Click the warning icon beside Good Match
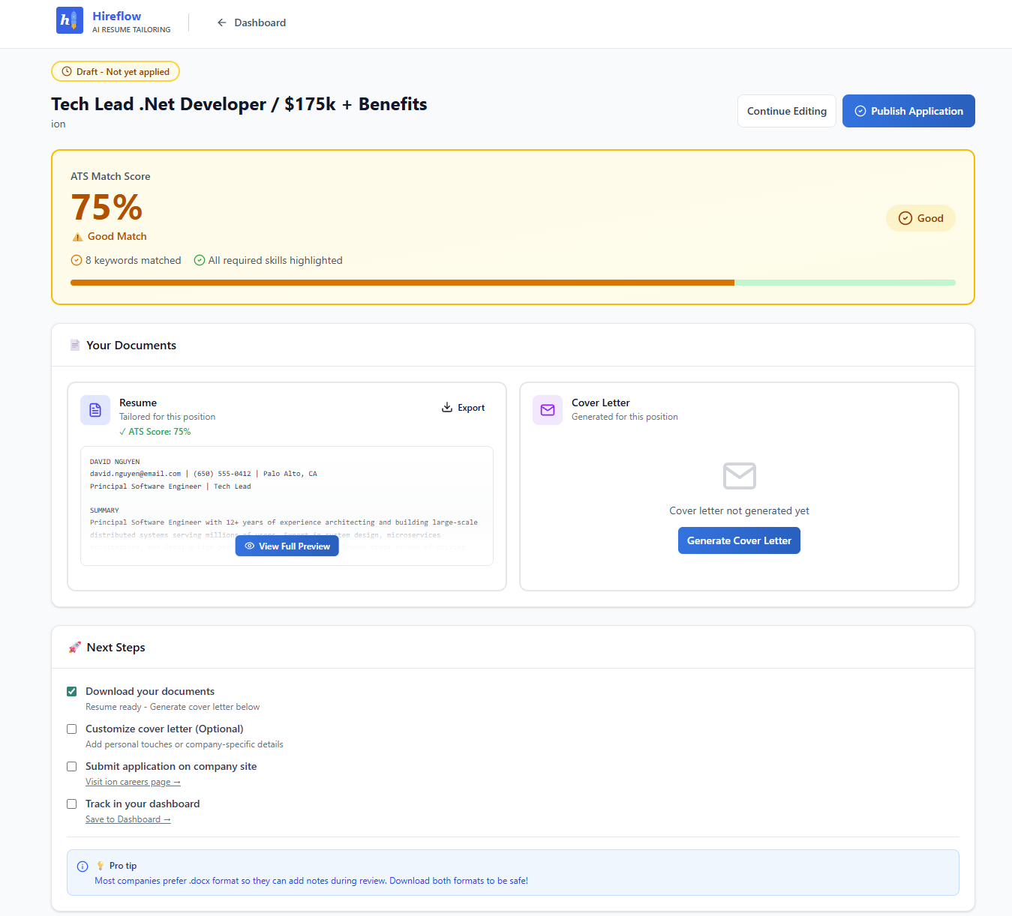1012x916 pixels. (77, 237)
